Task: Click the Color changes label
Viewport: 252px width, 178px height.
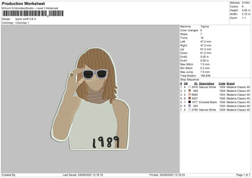Action: click(x=189, y=30)
